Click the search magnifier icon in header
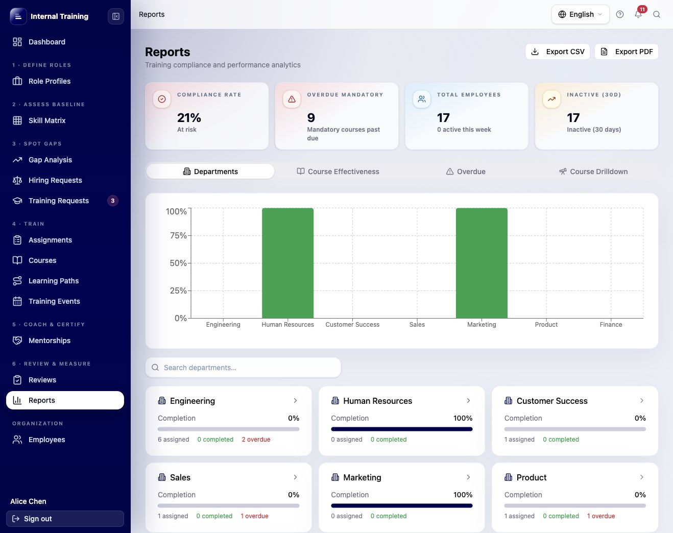Screen dimensions: 673x533 click(657, 14)
